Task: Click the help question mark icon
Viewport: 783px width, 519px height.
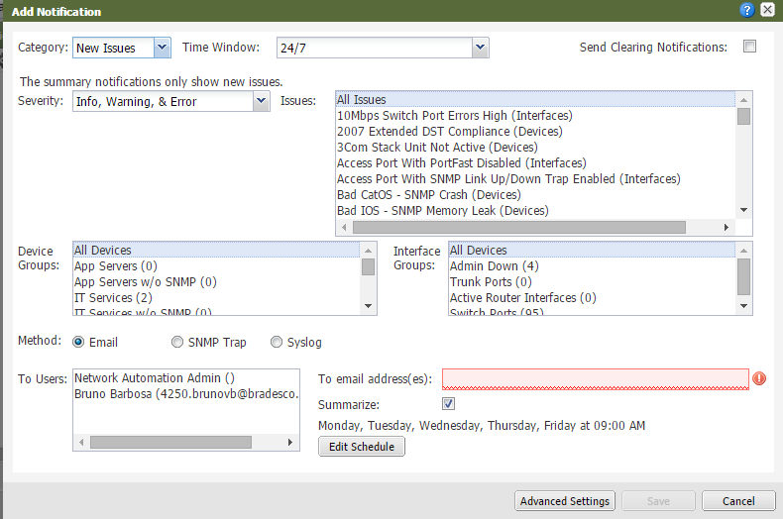Action: 746,9
